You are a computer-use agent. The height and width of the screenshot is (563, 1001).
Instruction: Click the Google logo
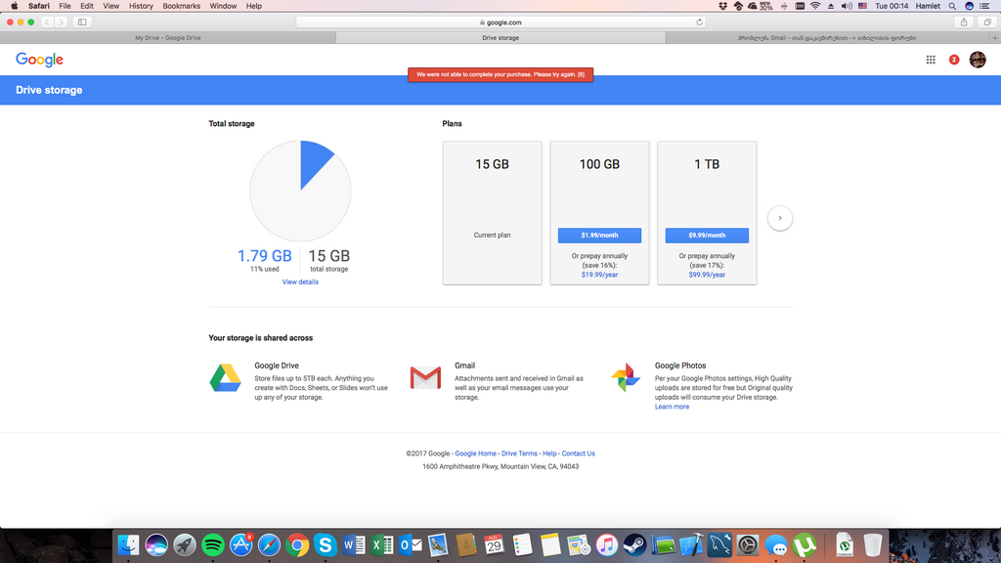coord(39,60)
